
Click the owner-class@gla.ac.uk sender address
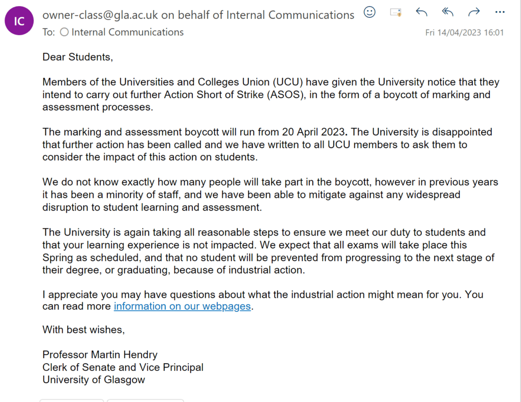(100, 15)
